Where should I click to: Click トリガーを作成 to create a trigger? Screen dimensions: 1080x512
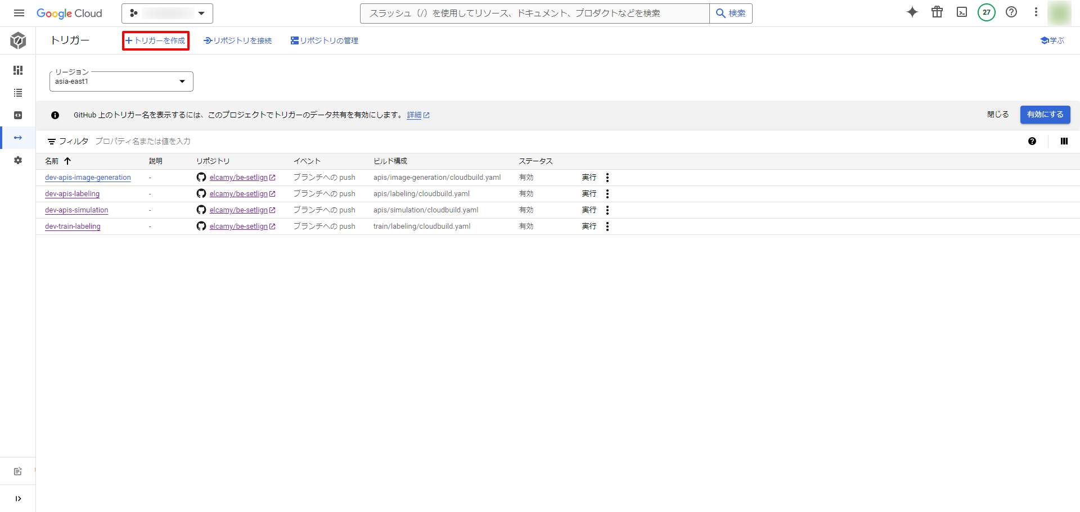pyautogui.click(x=156, y=40)
